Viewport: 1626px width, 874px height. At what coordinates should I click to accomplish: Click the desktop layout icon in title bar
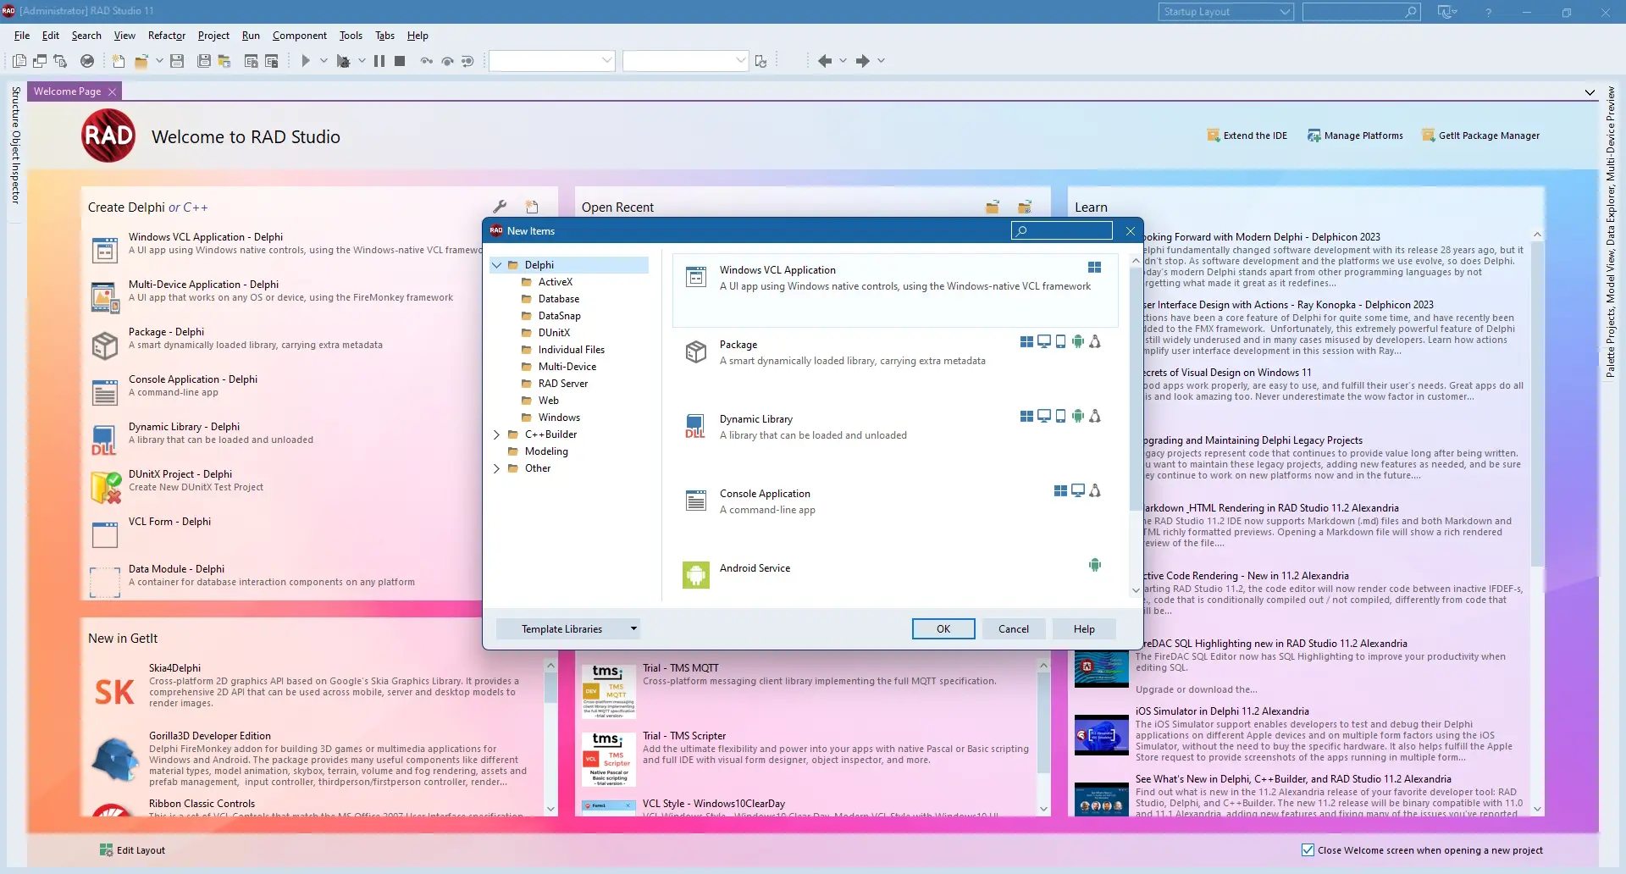point(1446,12)
